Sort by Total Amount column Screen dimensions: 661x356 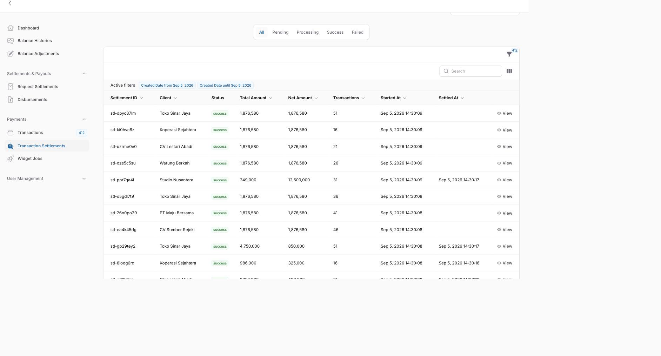tap(256, 98)
